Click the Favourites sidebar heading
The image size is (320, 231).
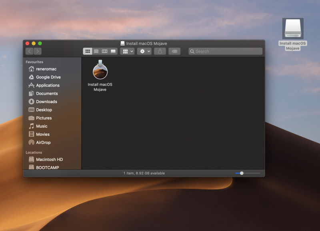34,62
